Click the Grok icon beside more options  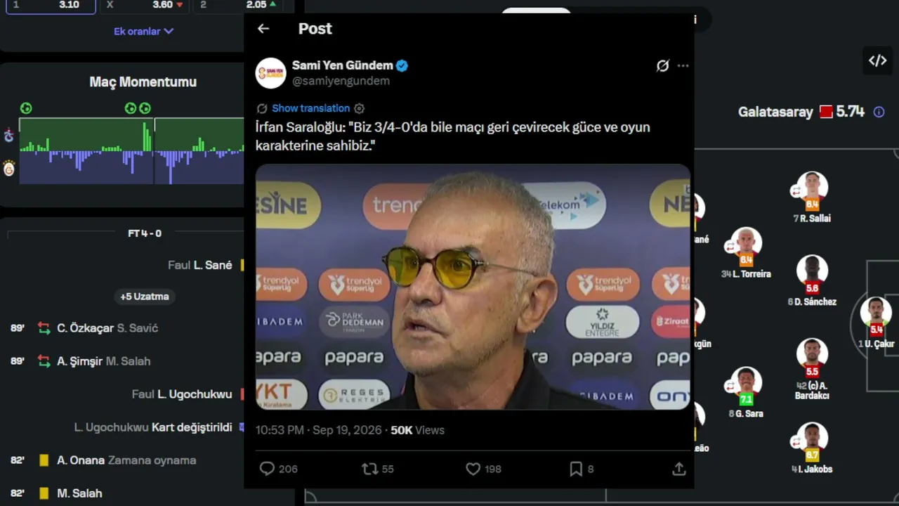pos(662,65)
